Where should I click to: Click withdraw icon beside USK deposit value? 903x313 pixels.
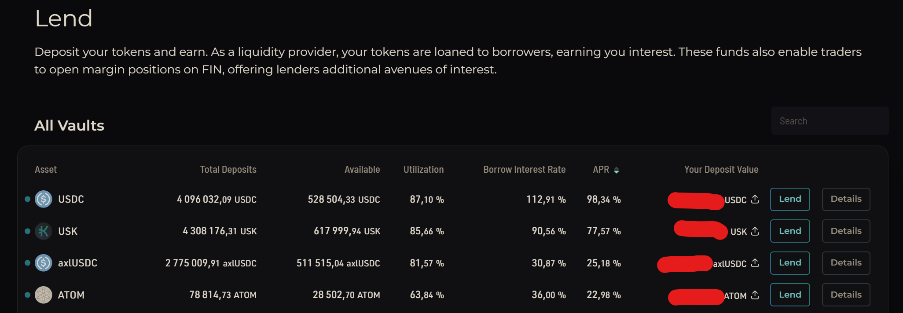pos(755,231)
